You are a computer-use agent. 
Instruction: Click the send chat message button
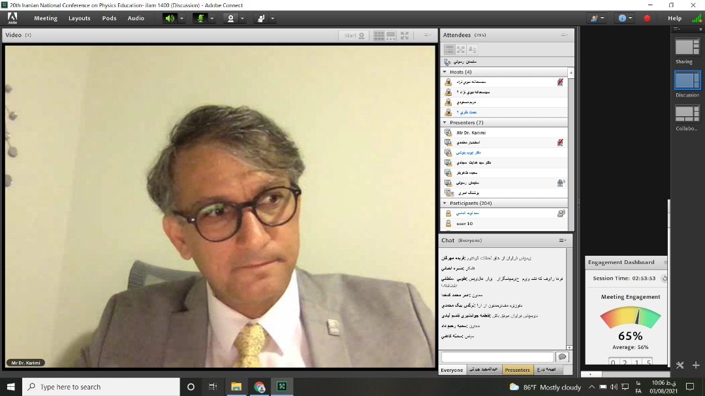pos(561,357)
